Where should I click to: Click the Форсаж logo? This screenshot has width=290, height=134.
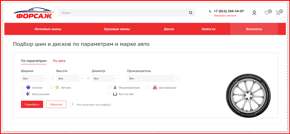point(34,13)
